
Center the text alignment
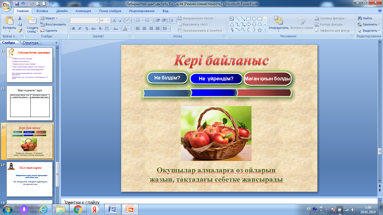tap(144, 29)
